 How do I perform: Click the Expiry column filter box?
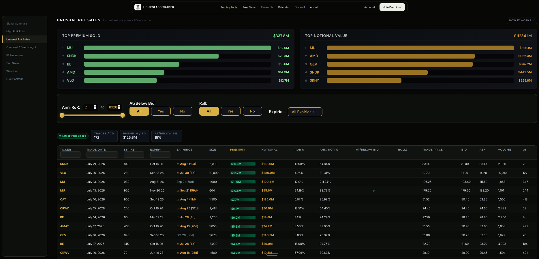[x=160, y=155]
